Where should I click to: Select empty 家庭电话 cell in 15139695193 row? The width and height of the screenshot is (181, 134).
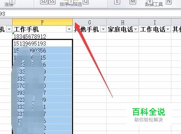[x=123, y=43]
